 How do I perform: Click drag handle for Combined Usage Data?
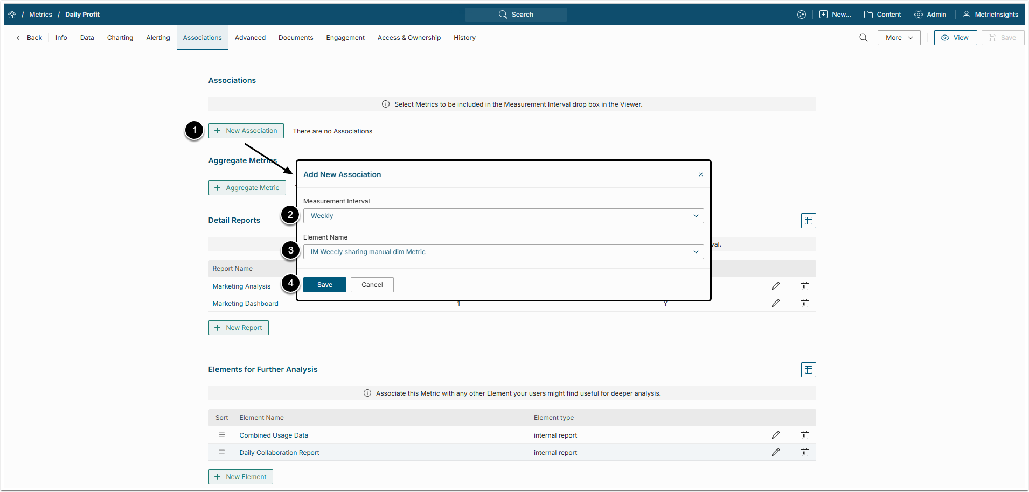(222, 435)
